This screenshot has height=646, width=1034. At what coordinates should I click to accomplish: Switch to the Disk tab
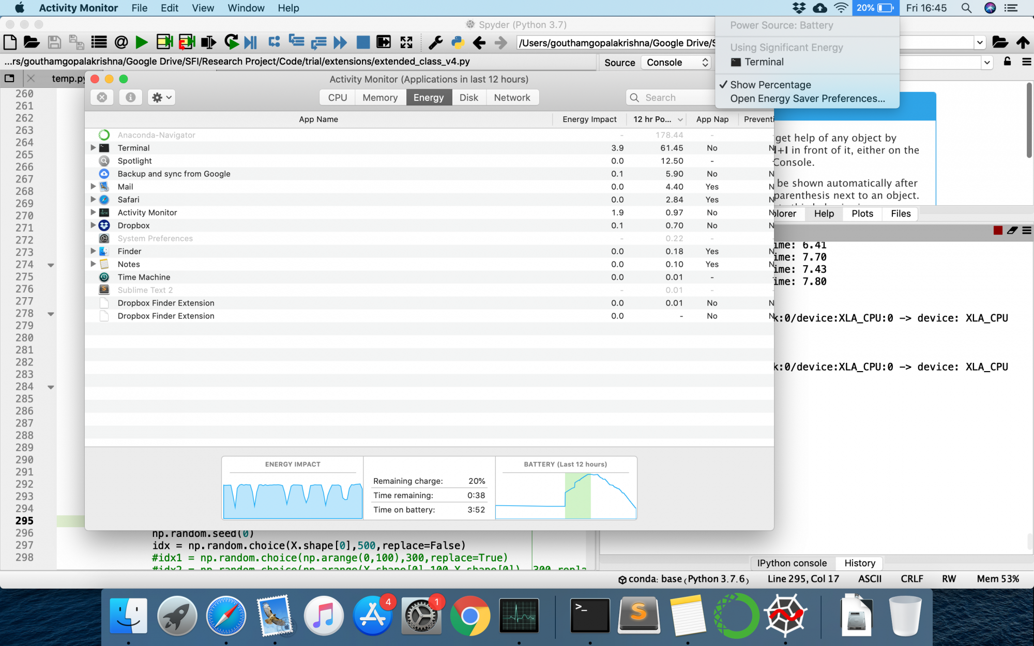(469, 97)
